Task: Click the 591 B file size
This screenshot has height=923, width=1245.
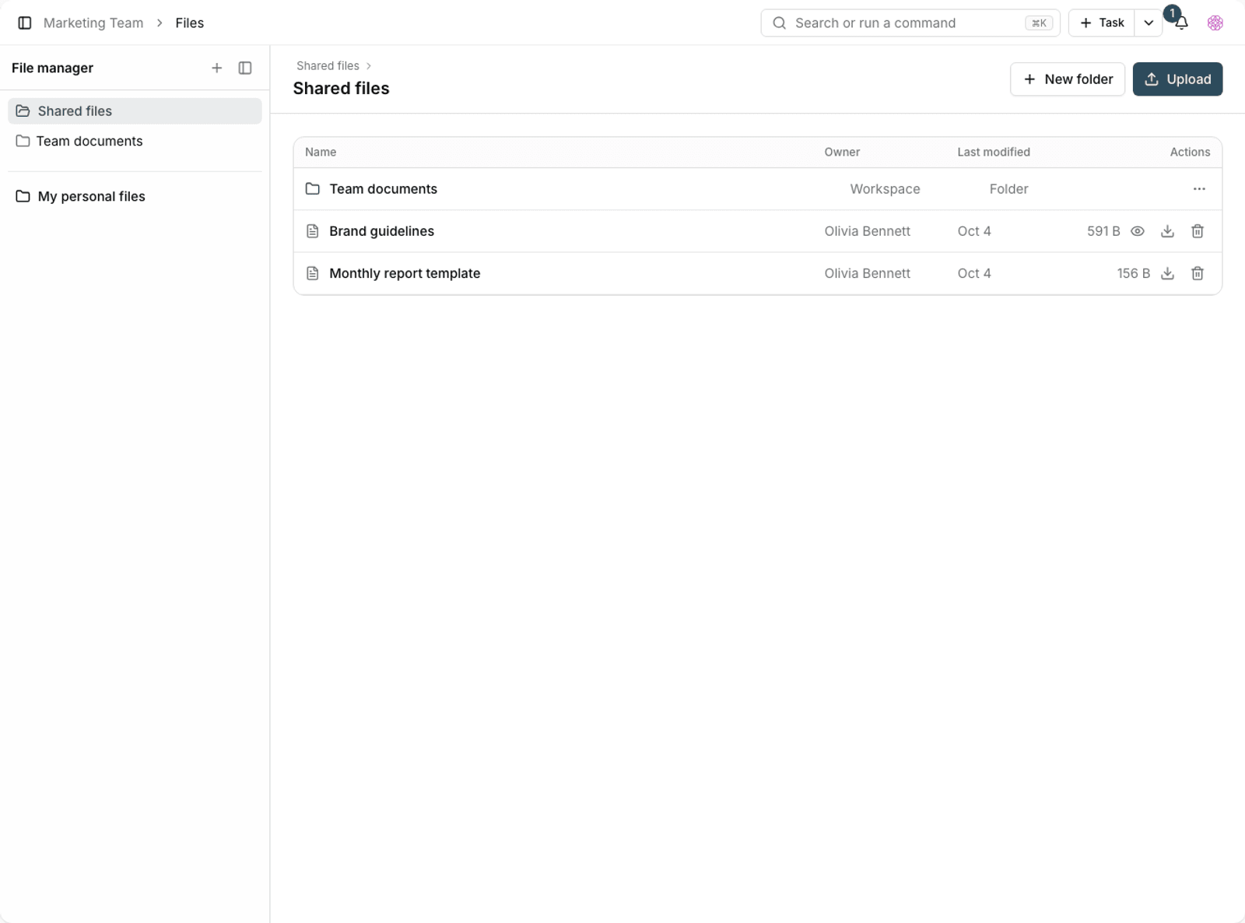Action: click(1103, 231)
